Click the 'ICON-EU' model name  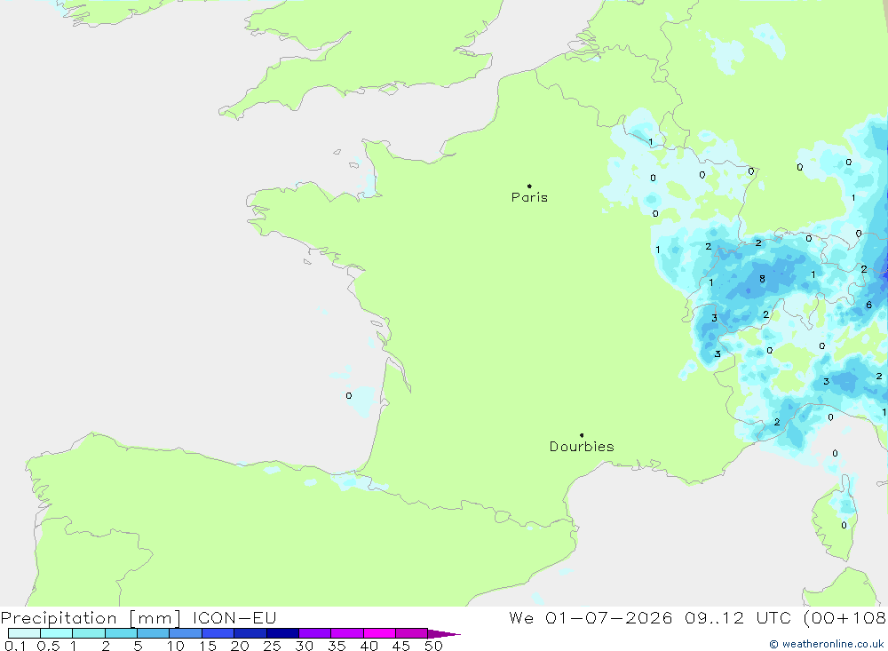tap(234, 618)
